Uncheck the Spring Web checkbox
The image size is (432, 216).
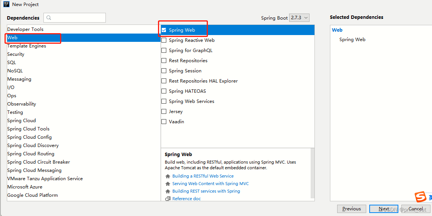click(164, 30)
